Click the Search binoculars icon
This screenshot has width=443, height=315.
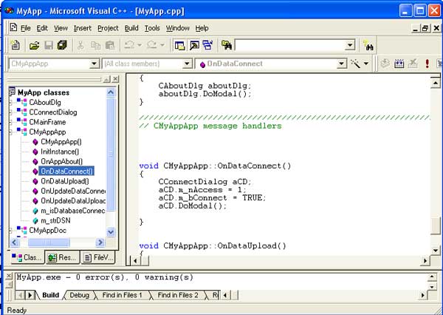pos(368,46)
